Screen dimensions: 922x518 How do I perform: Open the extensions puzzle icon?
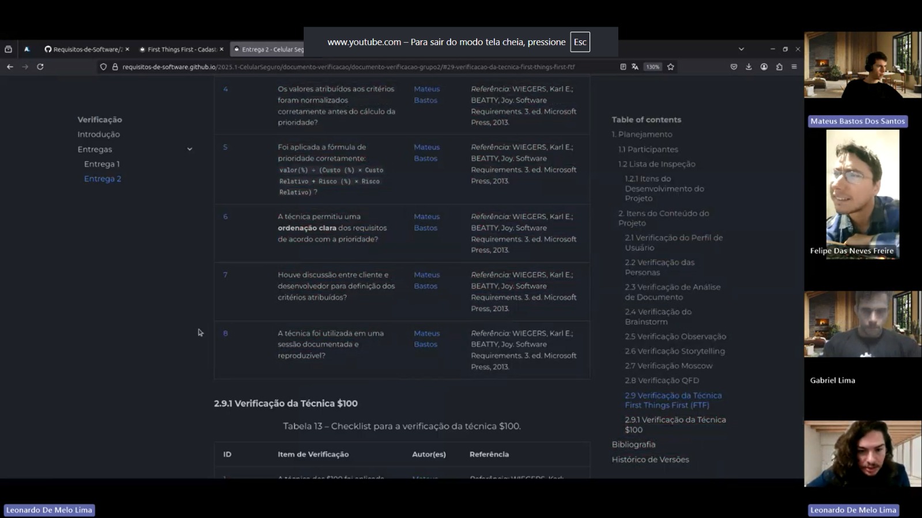[x=779, y=67]
